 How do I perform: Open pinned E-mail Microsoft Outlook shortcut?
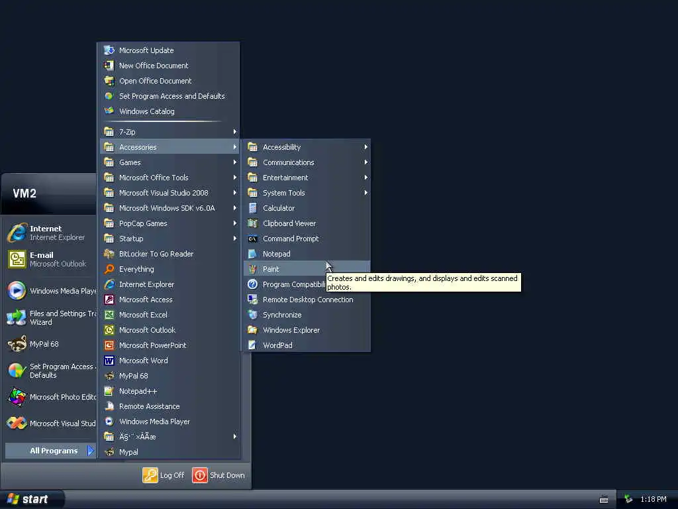click(50, 259)
